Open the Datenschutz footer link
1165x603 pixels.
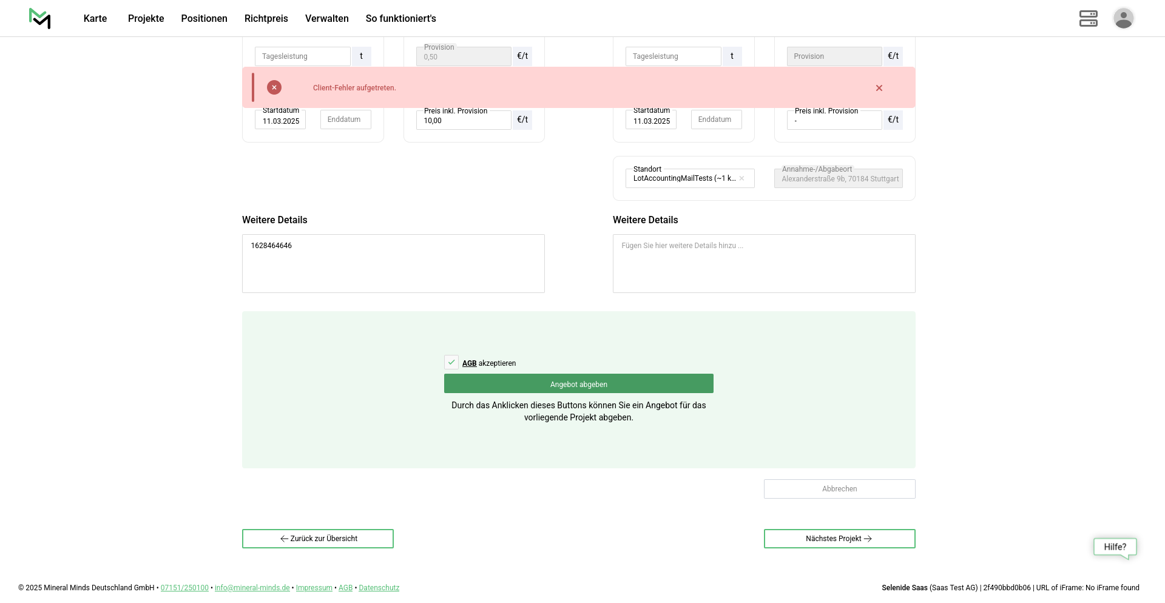(x=379, y=588)
